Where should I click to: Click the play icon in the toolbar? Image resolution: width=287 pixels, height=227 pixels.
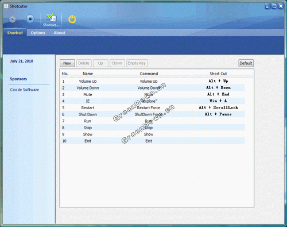pos(13,19)
